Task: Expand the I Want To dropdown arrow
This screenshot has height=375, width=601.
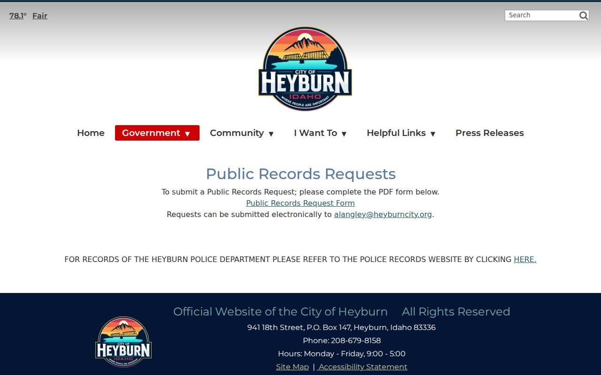Action: pos(344,134)
